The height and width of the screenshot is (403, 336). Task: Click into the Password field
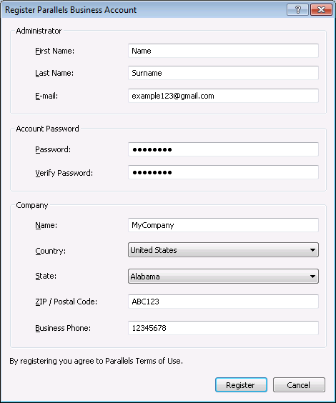tap(223, 149)
